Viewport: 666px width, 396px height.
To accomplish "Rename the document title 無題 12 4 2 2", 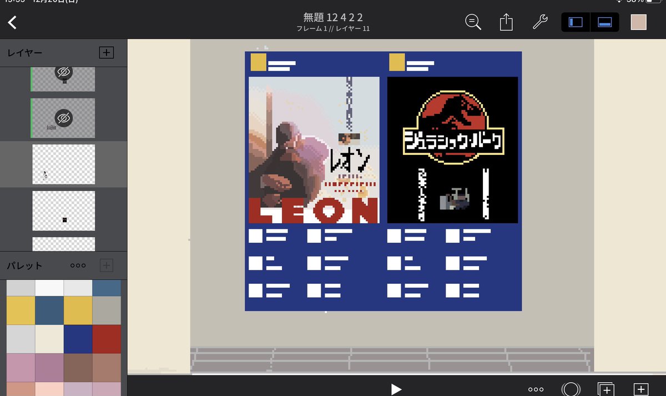I will (x=333, y=17).
